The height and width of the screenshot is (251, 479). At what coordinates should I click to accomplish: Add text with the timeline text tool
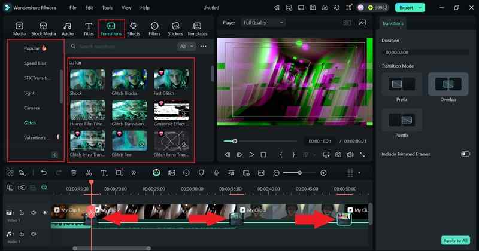(104, 173)
